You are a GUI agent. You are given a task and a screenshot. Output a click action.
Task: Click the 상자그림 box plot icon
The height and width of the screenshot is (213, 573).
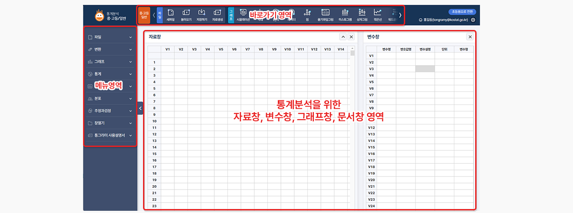[x=362, y=15]
